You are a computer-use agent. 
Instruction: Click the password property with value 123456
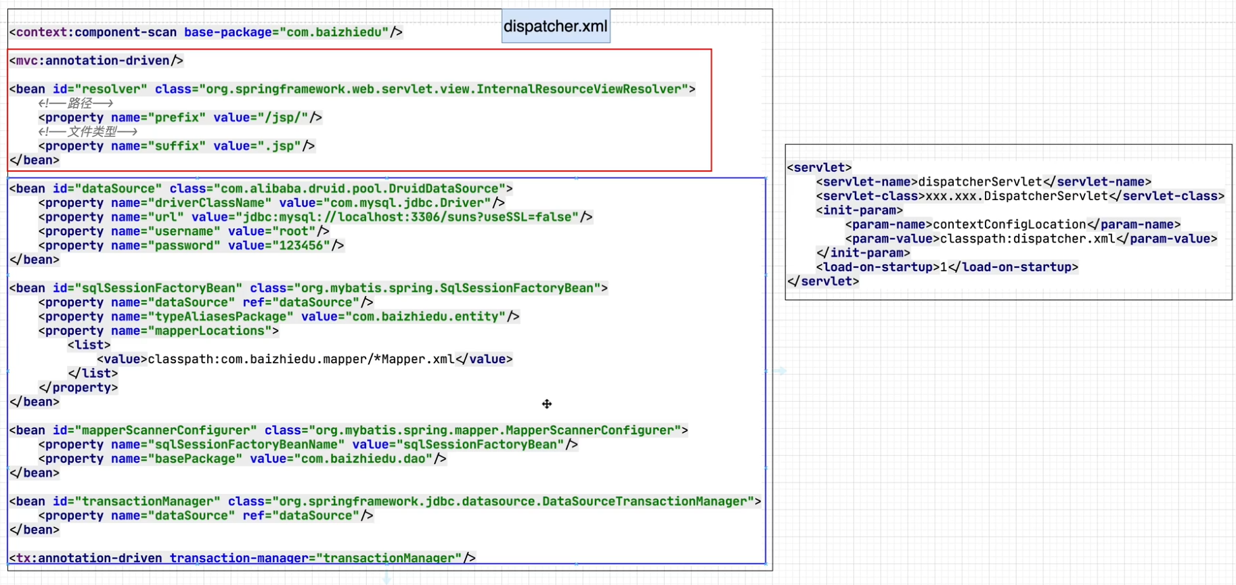(191, 245)
